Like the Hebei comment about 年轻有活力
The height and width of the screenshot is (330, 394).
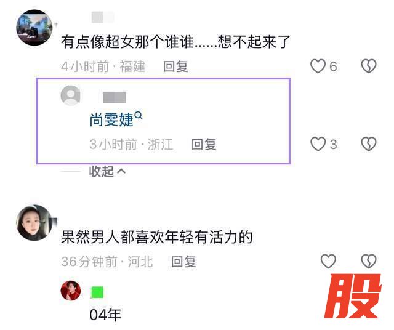(x=328, y=261)
